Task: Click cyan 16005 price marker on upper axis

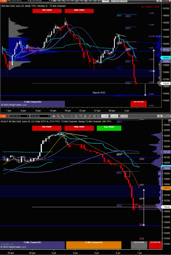Action: coord(165,58)
